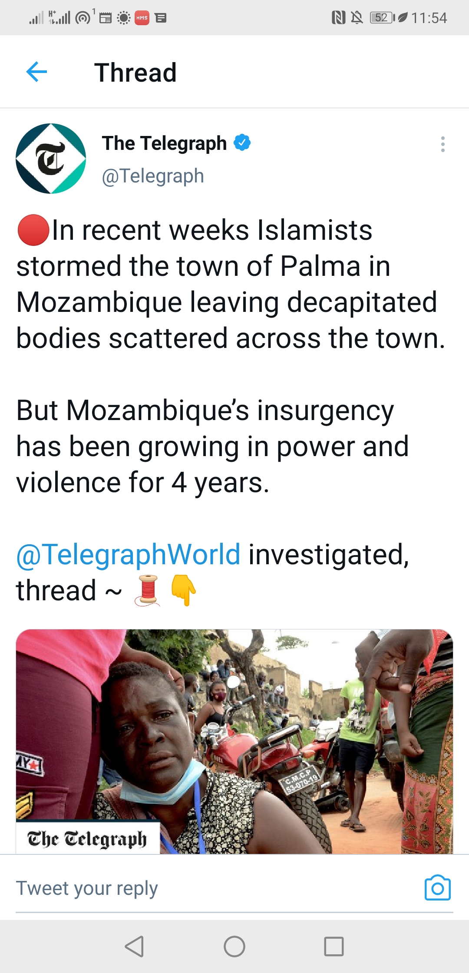Tap the Thread title in header
Screen dimensions: 469x973
click(x=135, y=73)
